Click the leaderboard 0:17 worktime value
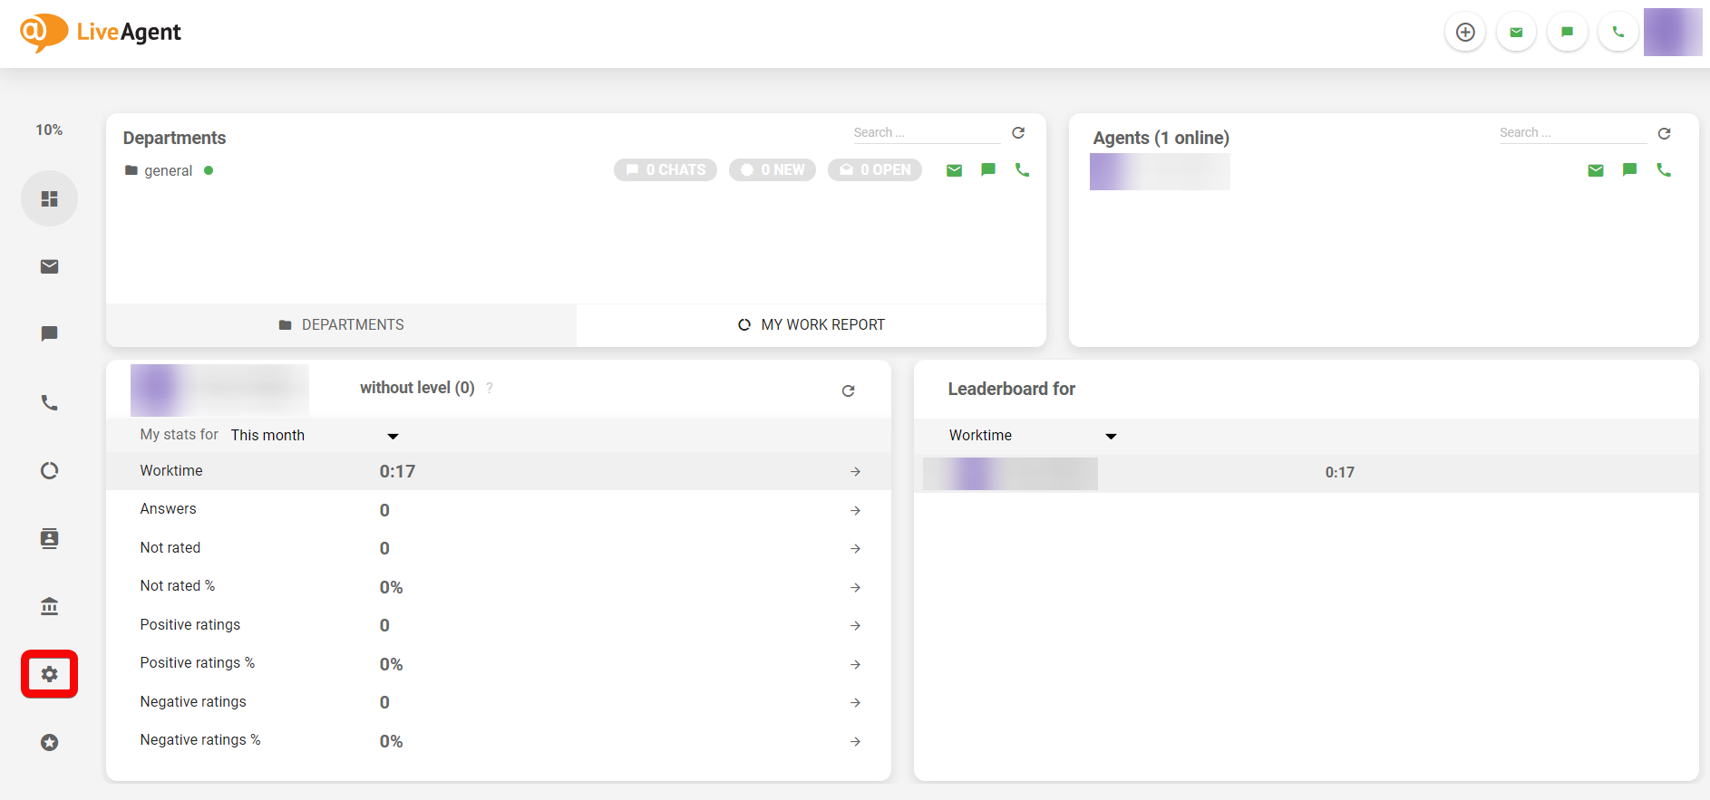The width and height of the screenshot is (1710, 800). pos(1339,473)
